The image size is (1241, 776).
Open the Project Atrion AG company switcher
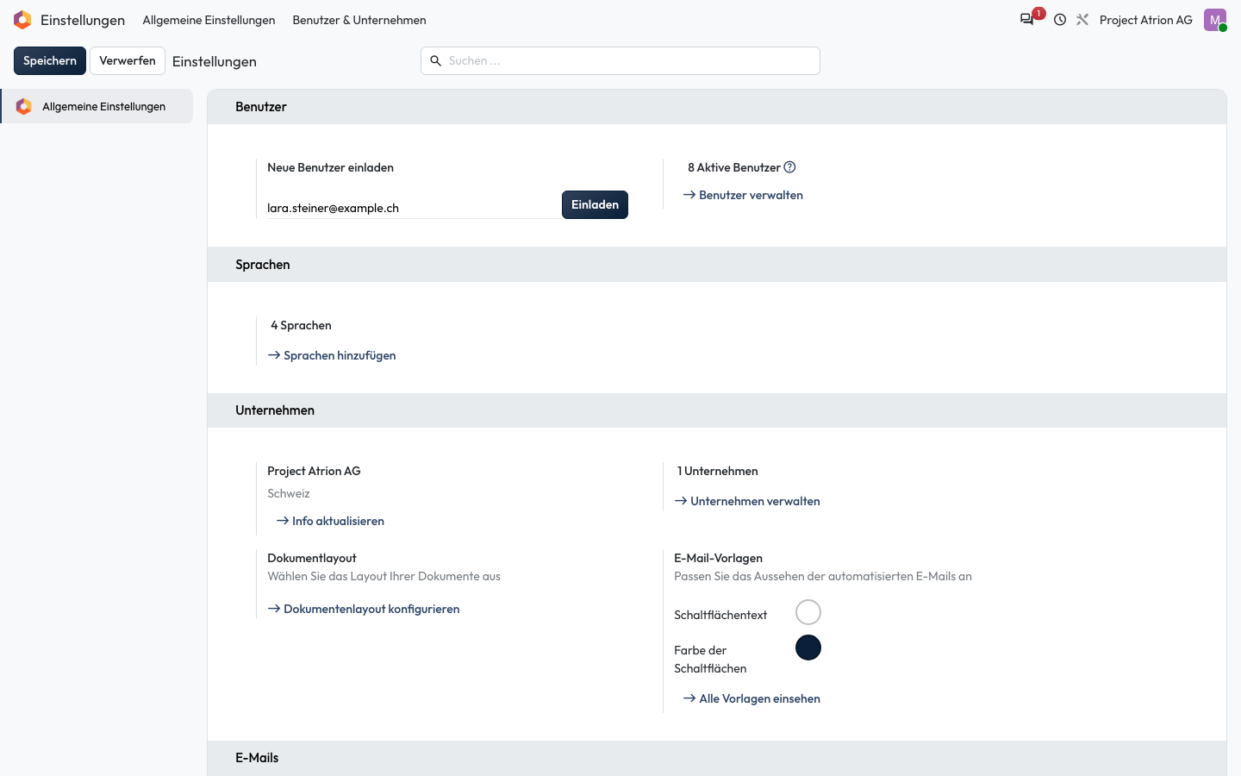(x=1146, y=20)
